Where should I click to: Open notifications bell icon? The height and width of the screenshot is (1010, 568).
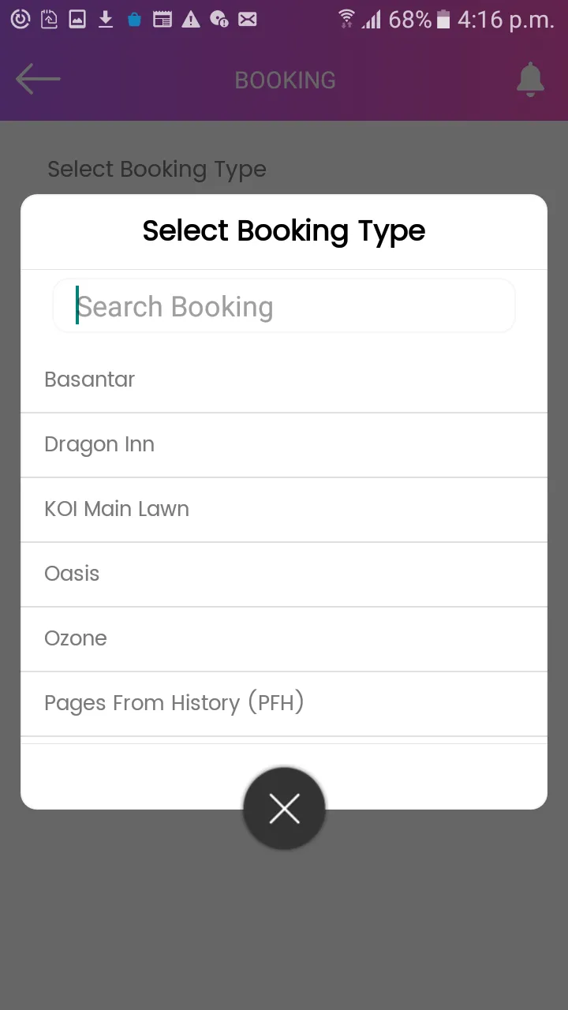pos(530,80)
